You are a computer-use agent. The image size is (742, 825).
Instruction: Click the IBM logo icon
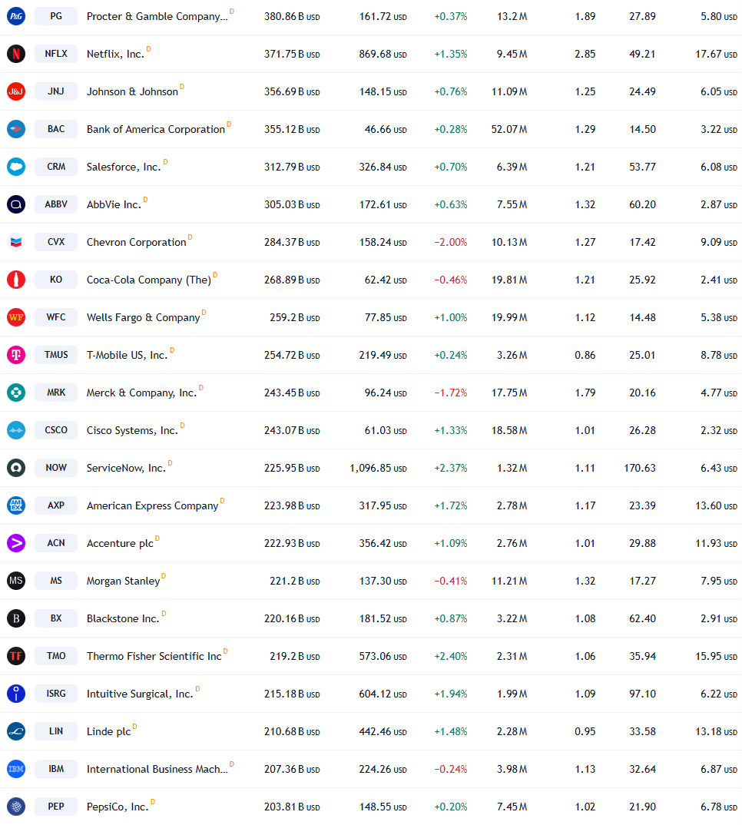[x=16, y=769]
